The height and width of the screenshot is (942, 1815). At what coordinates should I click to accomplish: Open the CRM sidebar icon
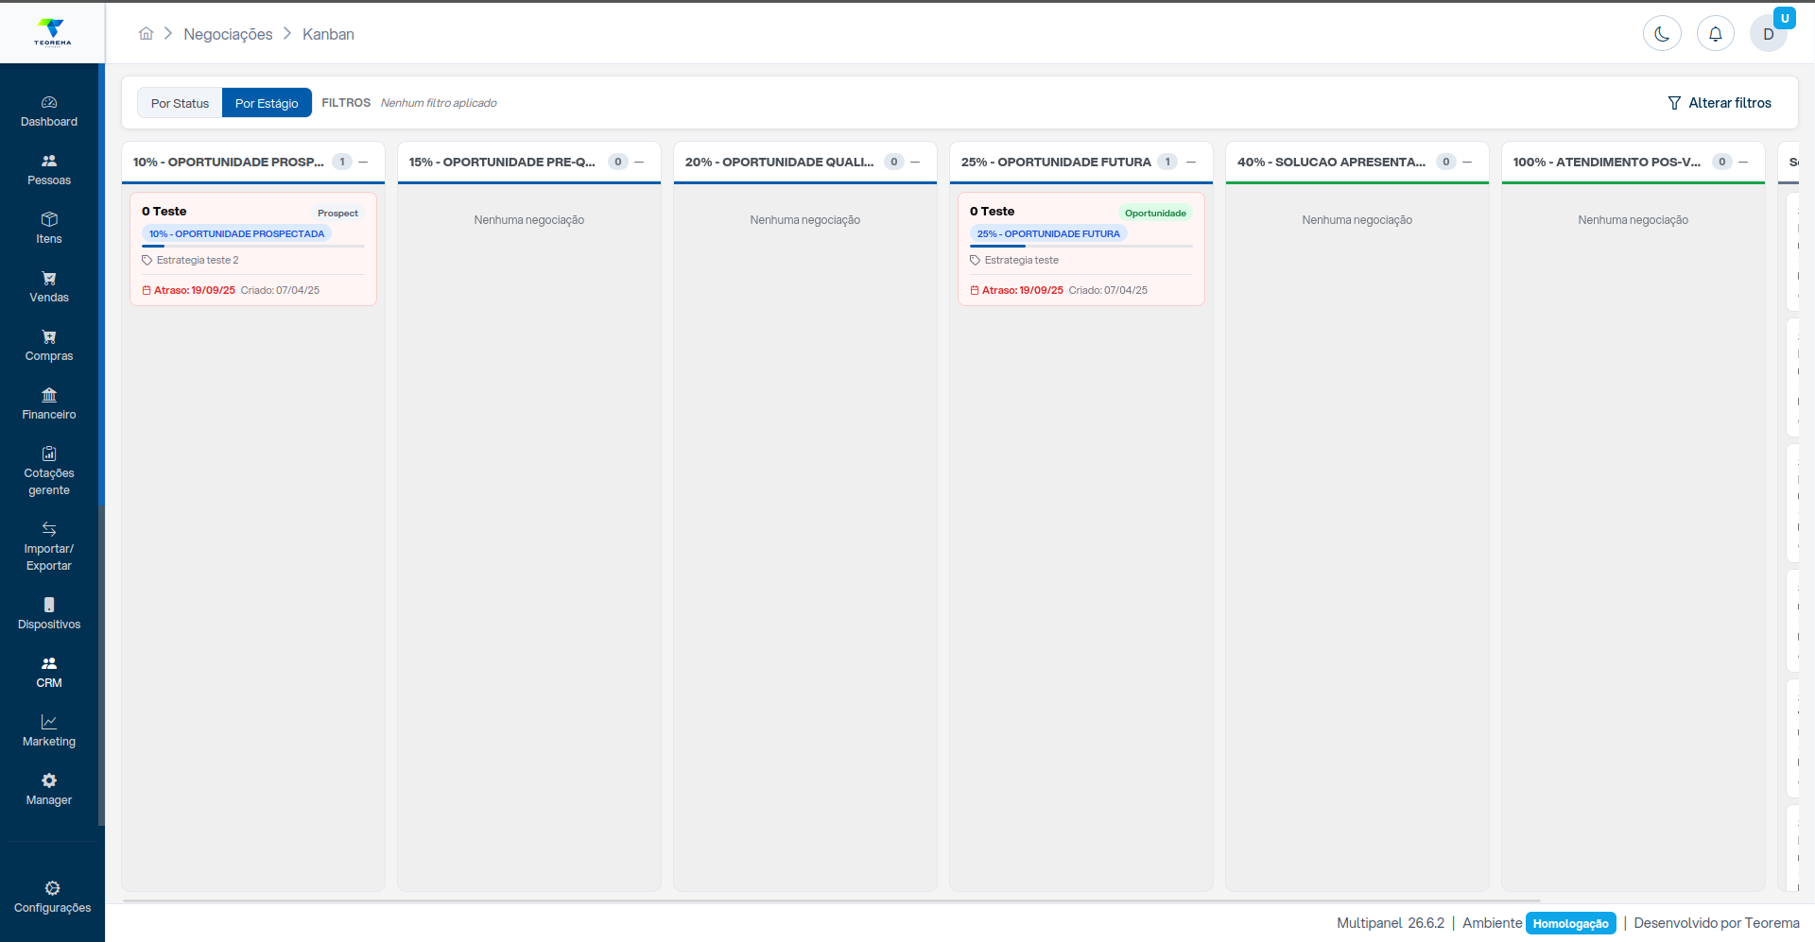click(x=49, y=663)
